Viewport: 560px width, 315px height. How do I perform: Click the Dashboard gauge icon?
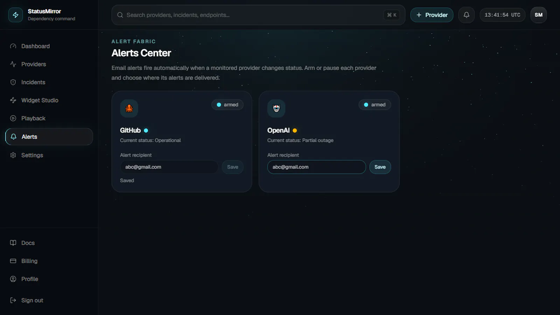13,46
